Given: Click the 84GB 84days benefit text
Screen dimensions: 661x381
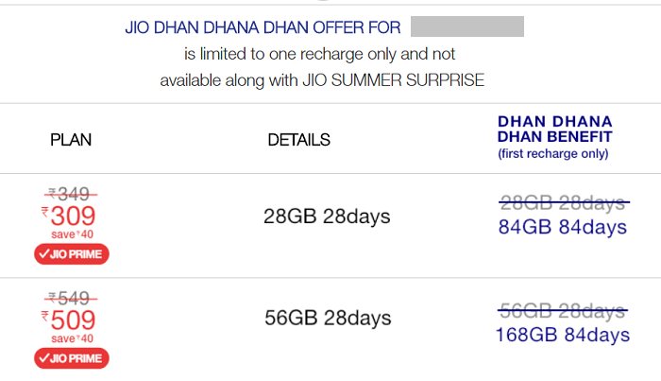Looking at the screenshot, I should (x=563, y=227).
